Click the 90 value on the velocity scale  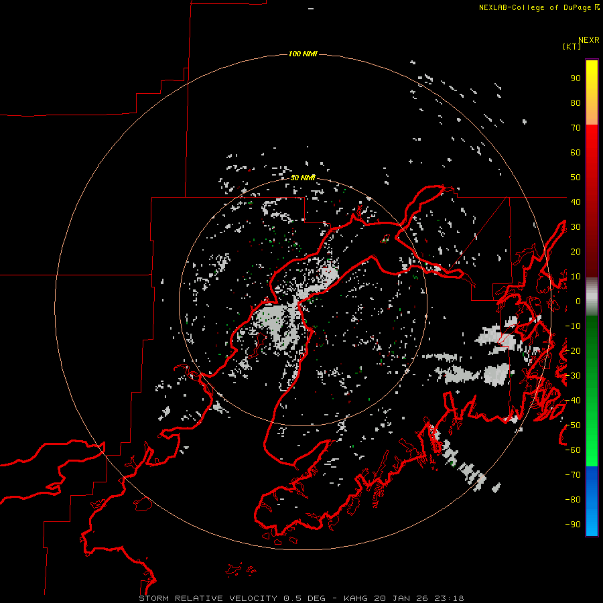click(576, 78)
